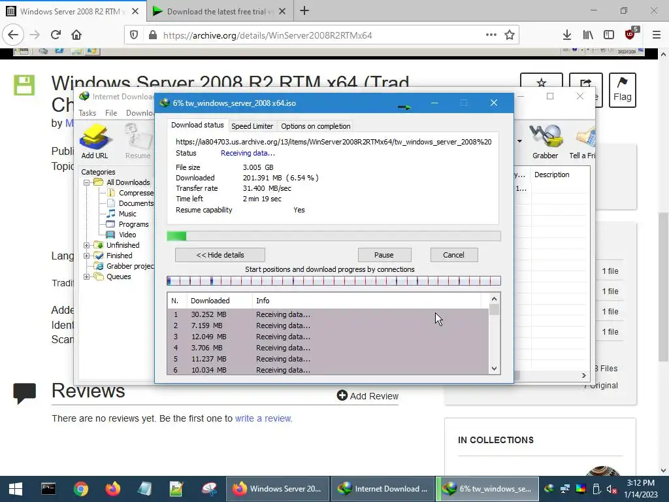
Task: Click scroll-up arrow in connections list
Action: [x=494, y=299]
